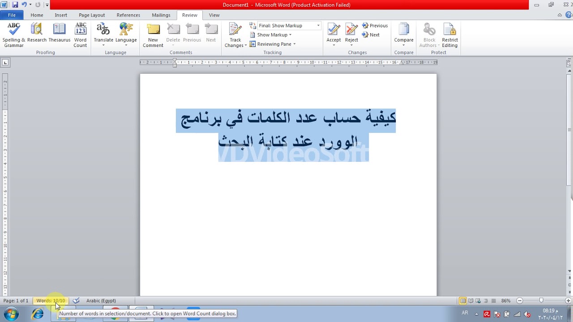Click Arabic (Egypt) language in status bar
The width and height of the screenshot is (573, 322).
tap(101, 301)
